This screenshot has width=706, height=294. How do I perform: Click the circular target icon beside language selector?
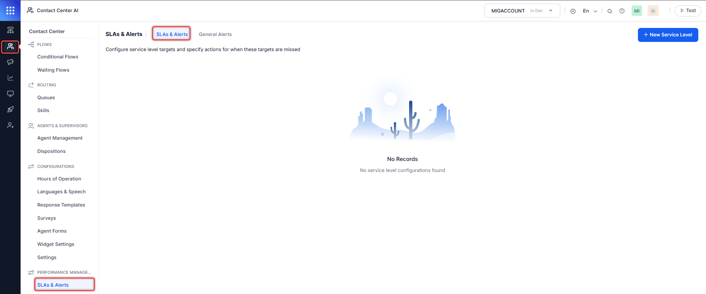click(x=573, y=11)
